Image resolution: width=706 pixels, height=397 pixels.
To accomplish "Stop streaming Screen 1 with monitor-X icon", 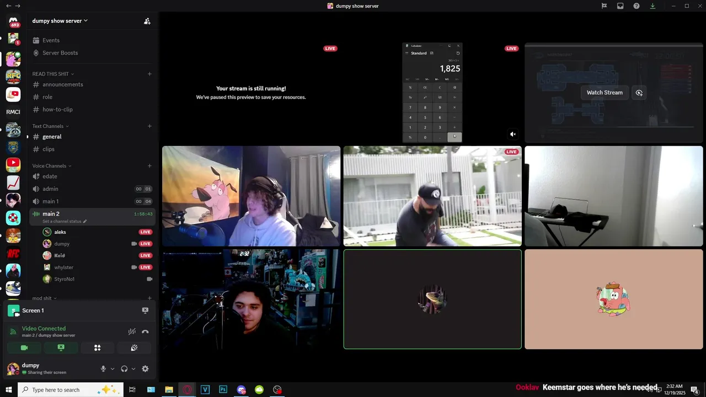I will tap(145, 310).
